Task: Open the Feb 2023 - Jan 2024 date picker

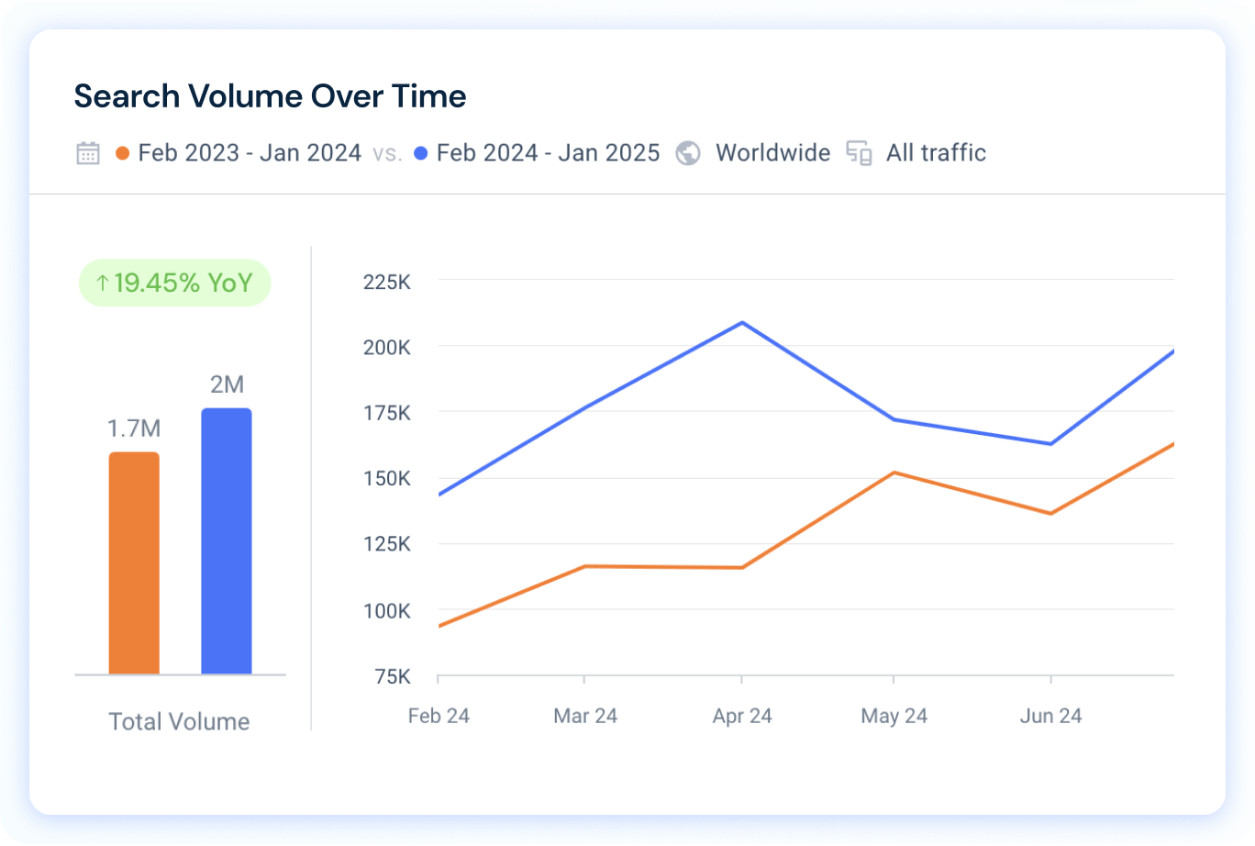Action: point(250,153)
